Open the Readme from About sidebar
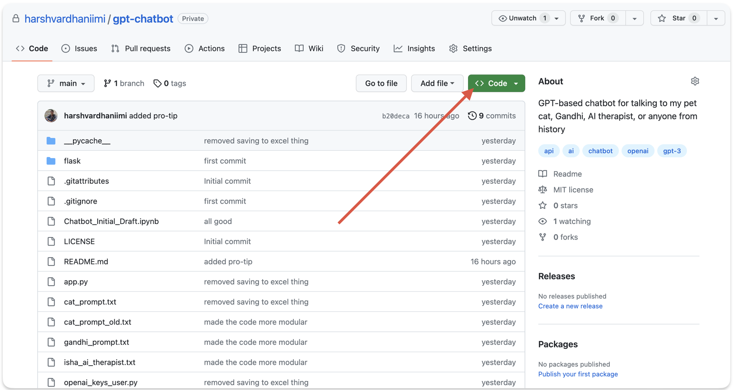Viewport: 733px width, 390px height. 567,174
